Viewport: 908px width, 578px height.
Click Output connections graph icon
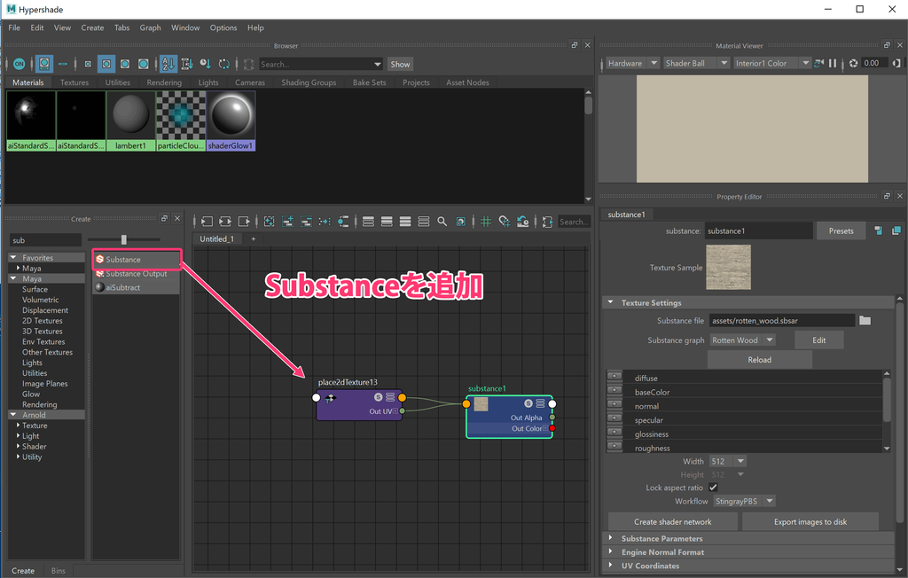point(245,222)
